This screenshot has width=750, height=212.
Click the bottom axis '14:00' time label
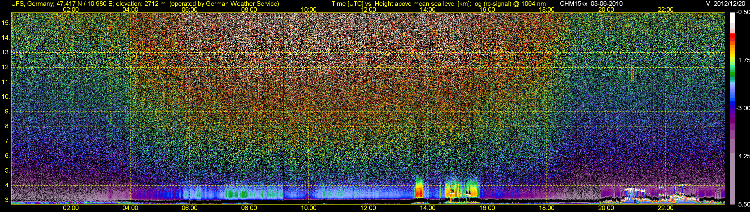(428, 208)
